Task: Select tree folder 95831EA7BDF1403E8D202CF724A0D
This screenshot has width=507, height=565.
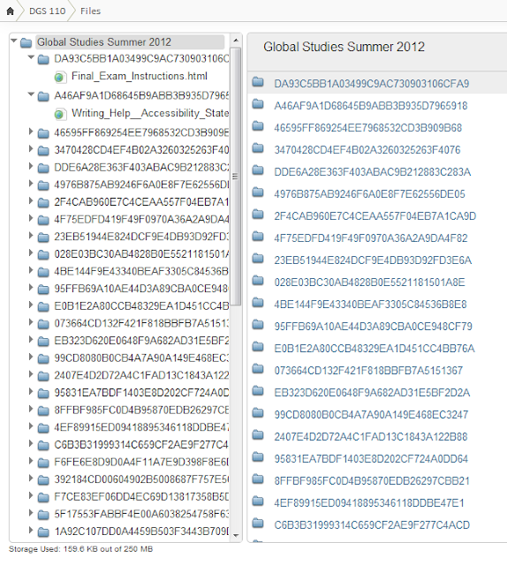Action: (141, 392)
